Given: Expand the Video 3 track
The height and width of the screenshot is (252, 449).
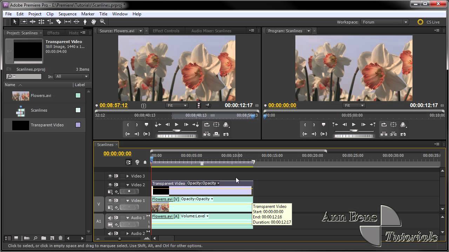Looking at the screenshot, I should point(128,176).
